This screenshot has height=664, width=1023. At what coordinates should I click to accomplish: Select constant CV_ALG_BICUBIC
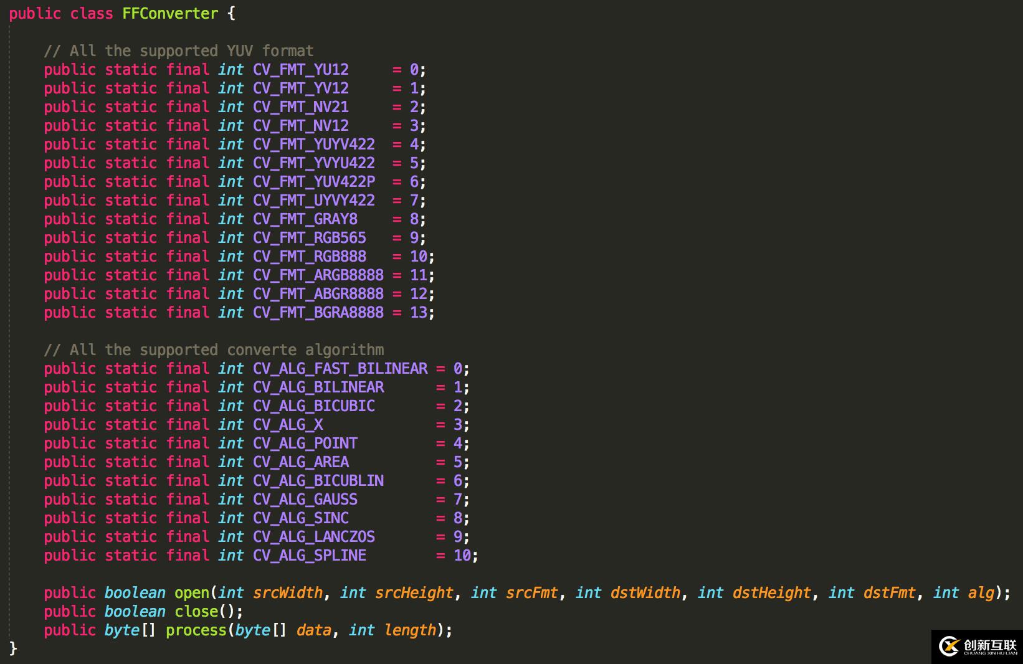click(x=314, y=406)
